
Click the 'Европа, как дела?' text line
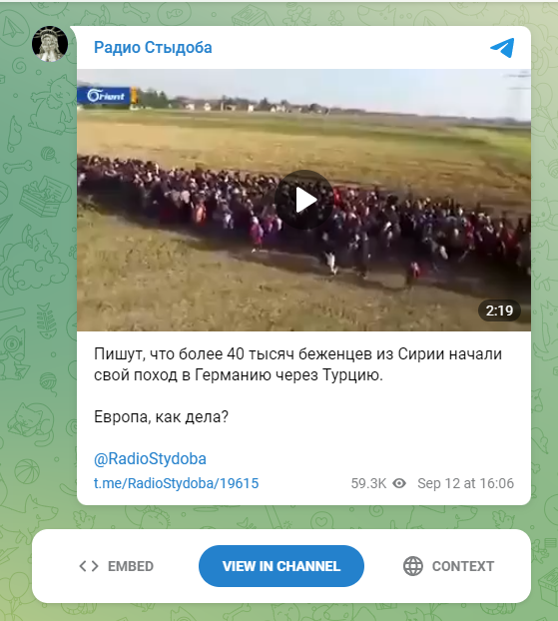[161, 416]
